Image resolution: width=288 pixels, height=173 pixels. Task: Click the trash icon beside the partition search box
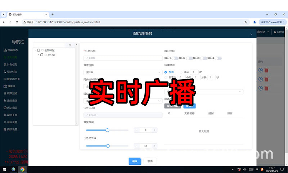coord(70,45)
